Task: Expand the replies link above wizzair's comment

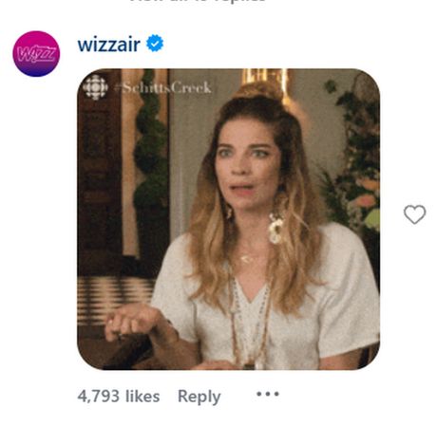Action: click(x=198, y=1)
